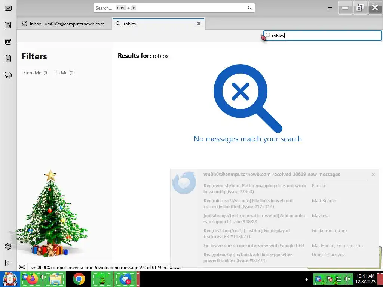Screen dimensions: 383x287
Task: Click the Filters heading
Action: [x=34, y=56]
